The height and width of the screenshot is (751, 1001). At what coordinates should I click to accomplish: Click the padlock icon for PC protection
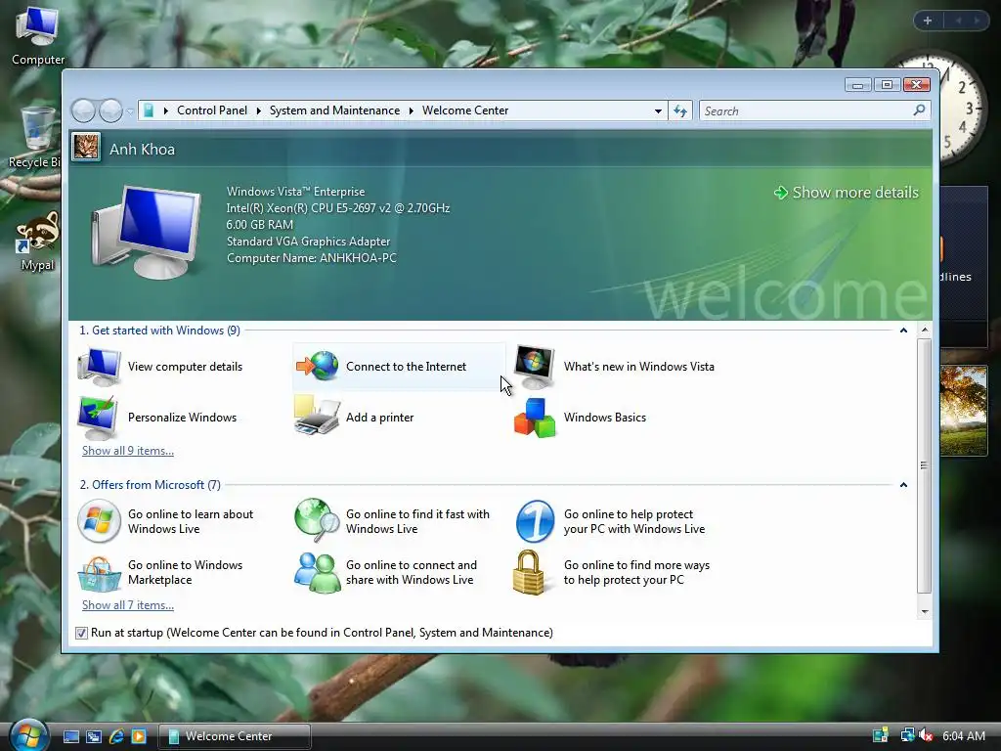point(529,573)
